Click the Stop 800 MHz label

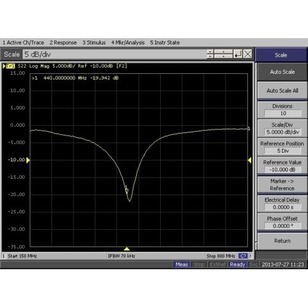[x=221, y=256]
